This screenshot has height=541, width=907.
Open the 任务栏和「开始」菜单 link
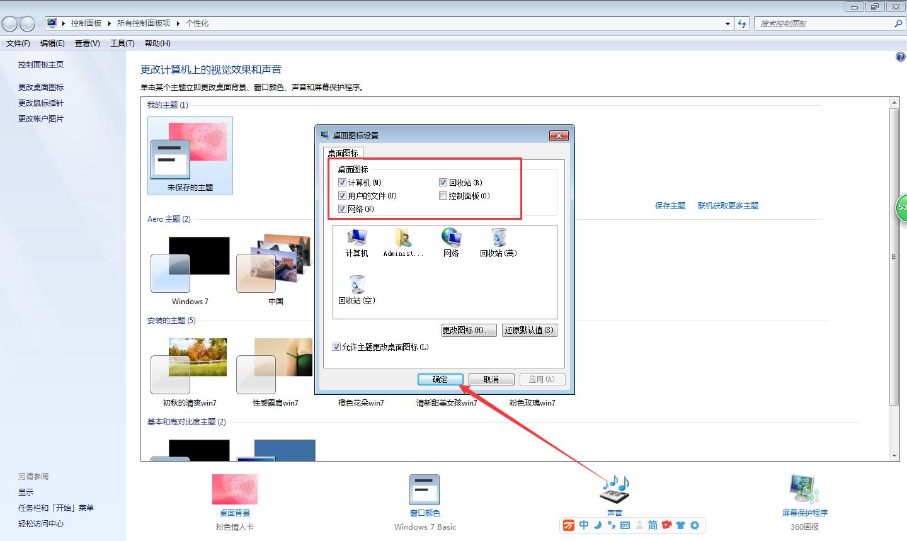(x=56, y=508)
